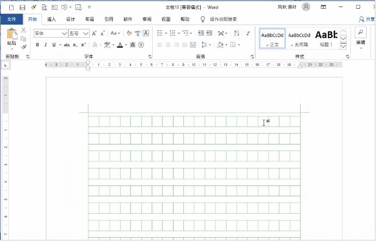
Task: Click the Save icon in quick access toolbar
Action: coord(22,8)
